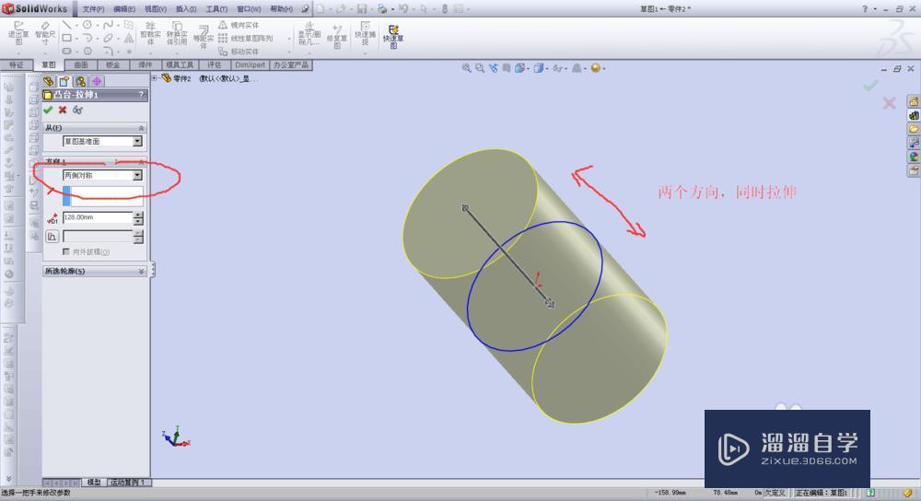Click the Zoom to Fit view icon
The image size is (921, 501).
pos(466,68)
